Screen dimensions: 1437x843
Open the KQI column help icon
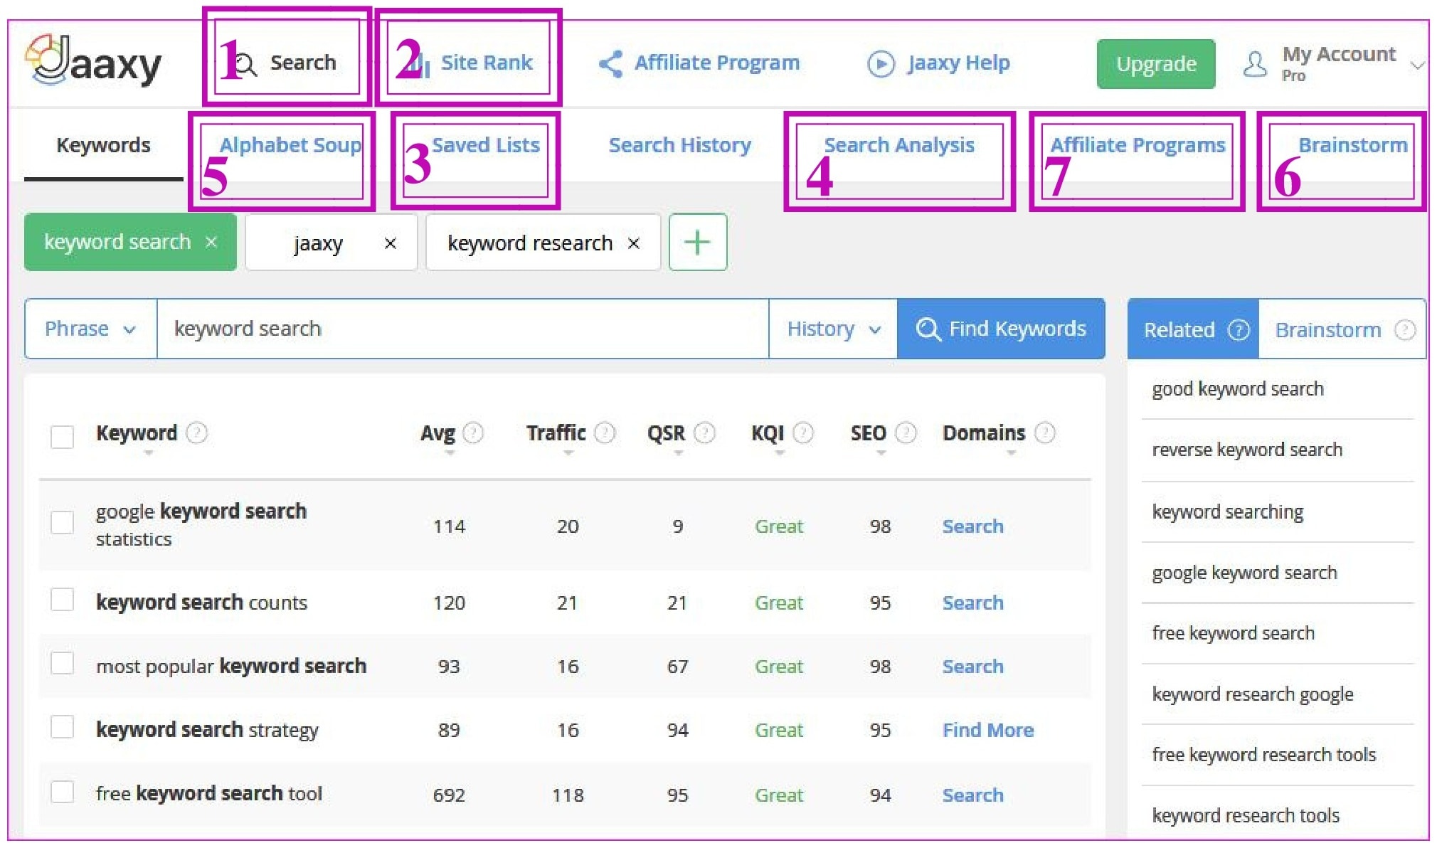(803, 433)
